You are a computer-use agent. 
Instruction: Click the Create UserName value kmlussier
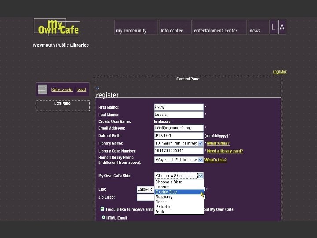(x=163, y=122)
